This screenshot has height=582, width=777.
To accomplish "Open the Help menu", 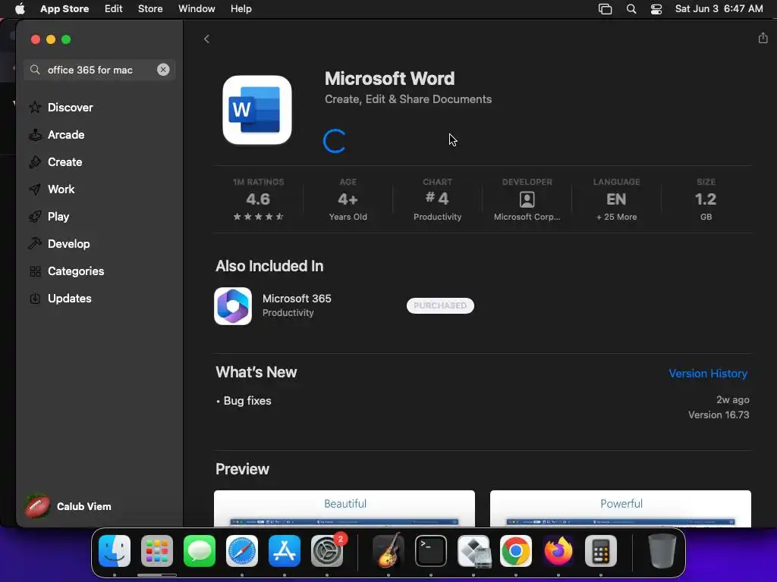I will (x=241, y=8).
